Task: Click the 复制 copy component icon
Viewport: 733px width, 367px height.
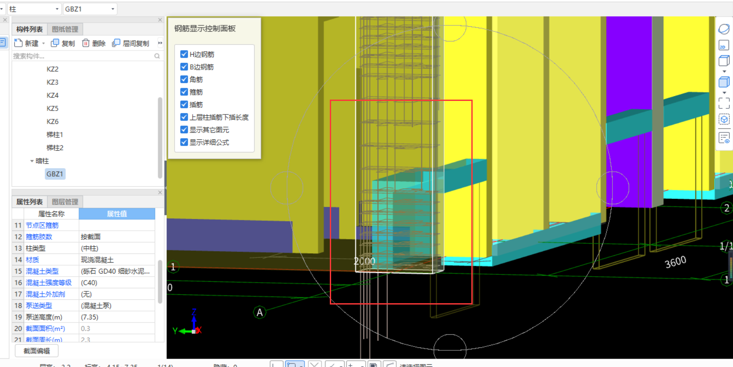Action: coord(55,43)
